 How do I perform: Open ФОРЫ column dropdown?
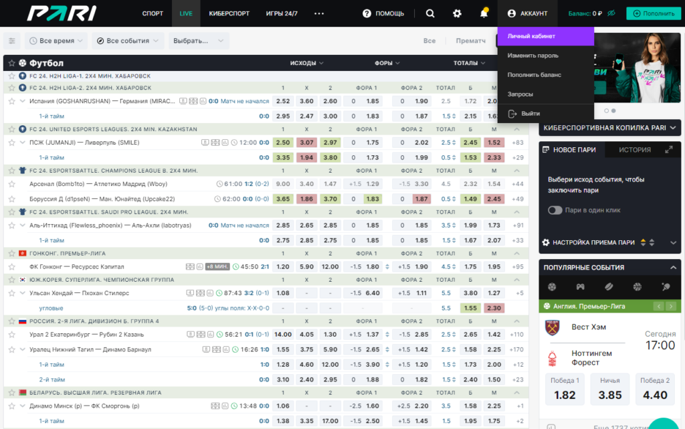click(387, 64)
